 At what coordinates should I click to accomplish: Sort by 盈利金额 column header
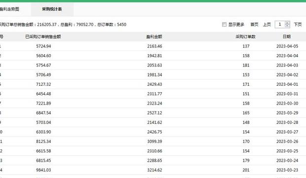pyautogui.click(x=154, y=36)
